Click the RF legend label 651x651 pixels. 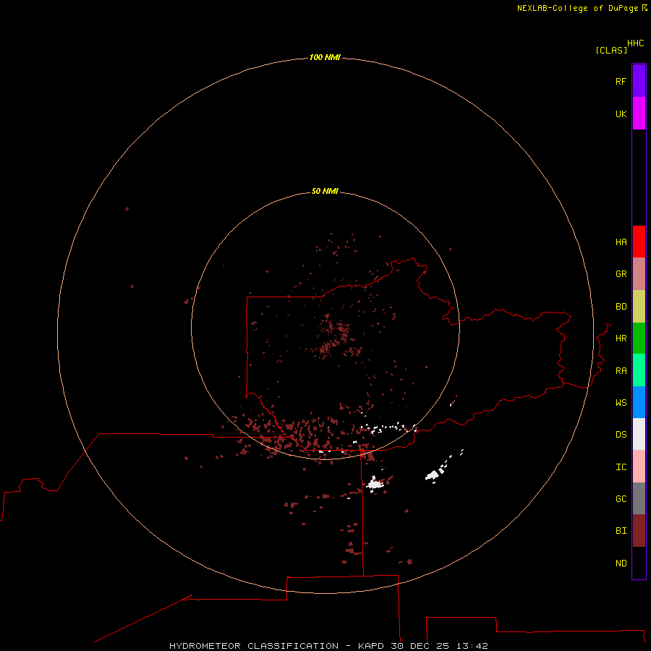(621, 81)
